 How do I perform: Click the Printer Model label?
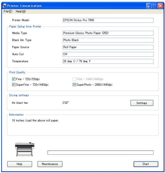pos(21,20)
